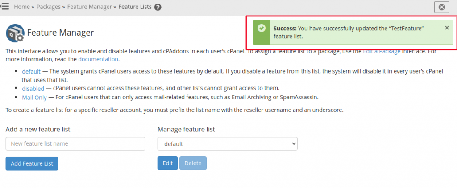Open the help question mark icon

click(x=158, y=7)
